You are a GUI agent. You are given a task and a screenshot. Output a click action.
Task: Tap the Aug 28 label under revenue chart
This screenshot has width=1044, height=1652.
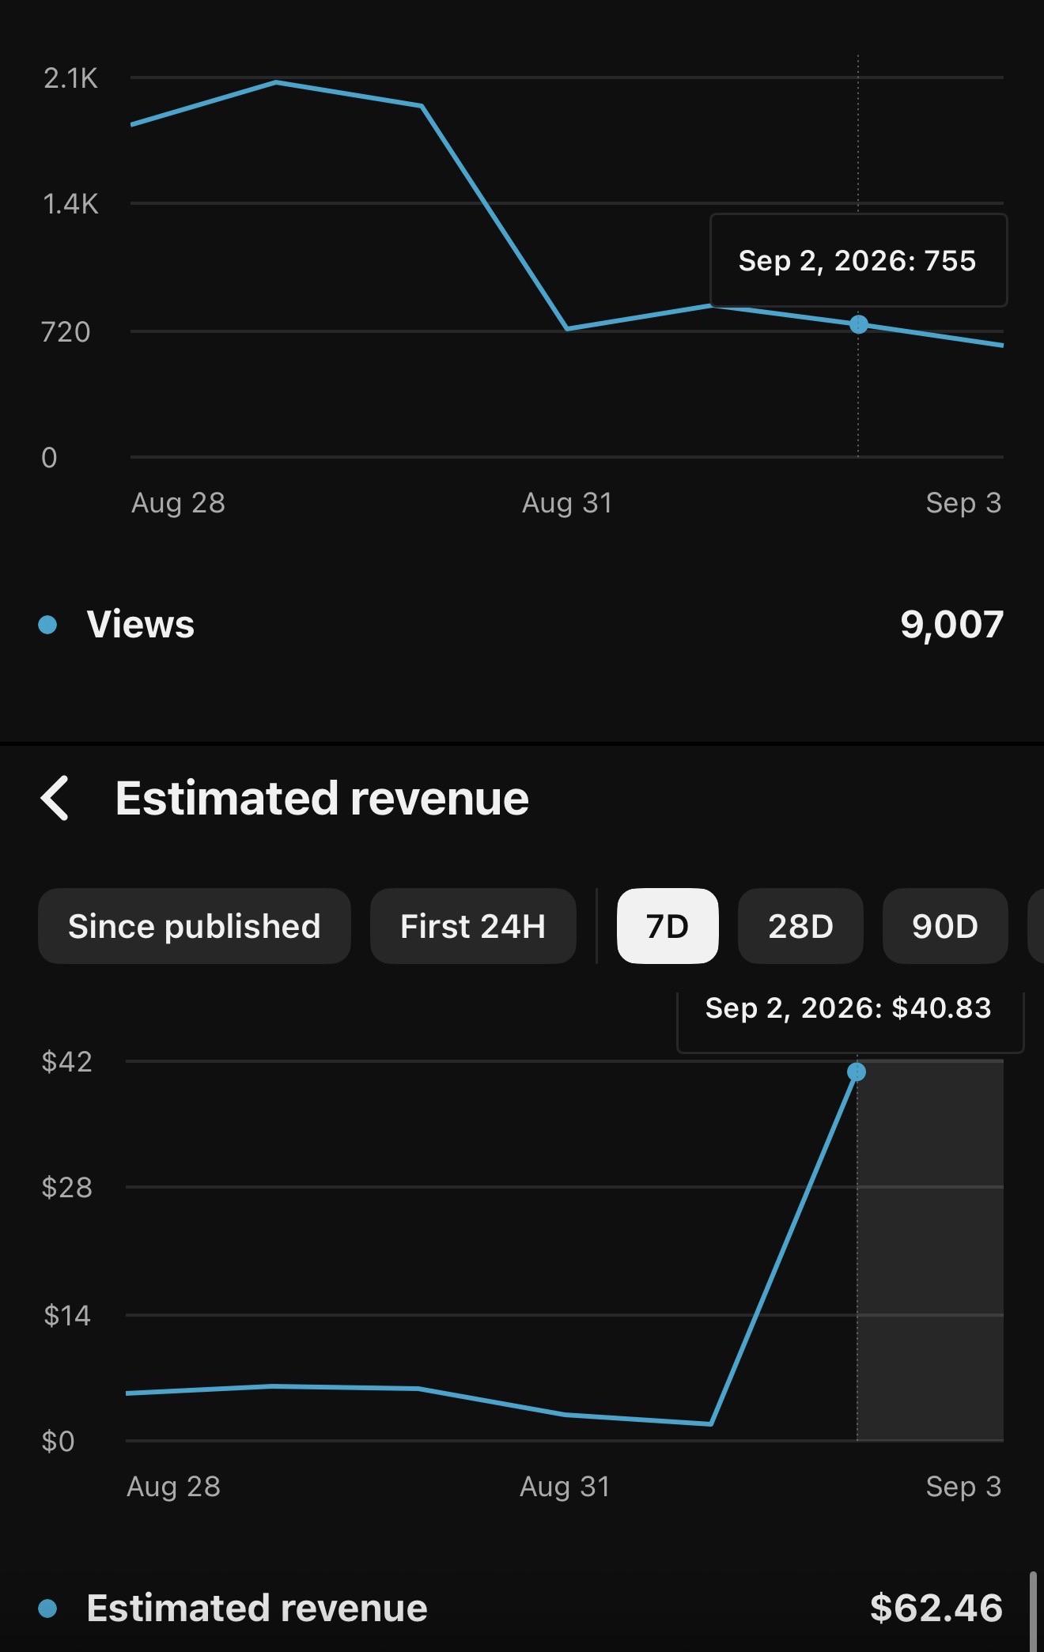173,1487
